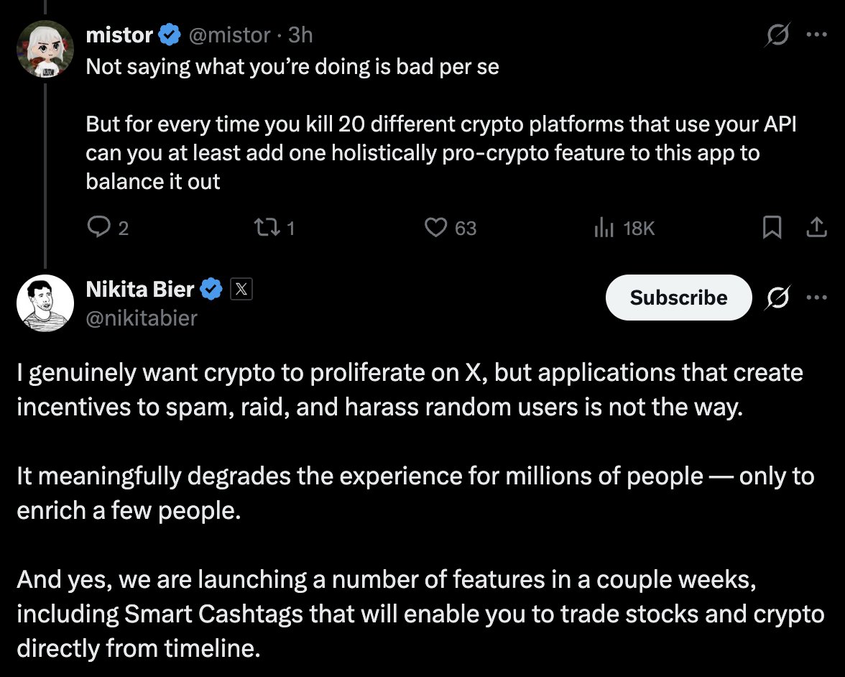Open Nikita Bier's profile avatar
This screenshot has width=845, height=677.
coord(45,303)
